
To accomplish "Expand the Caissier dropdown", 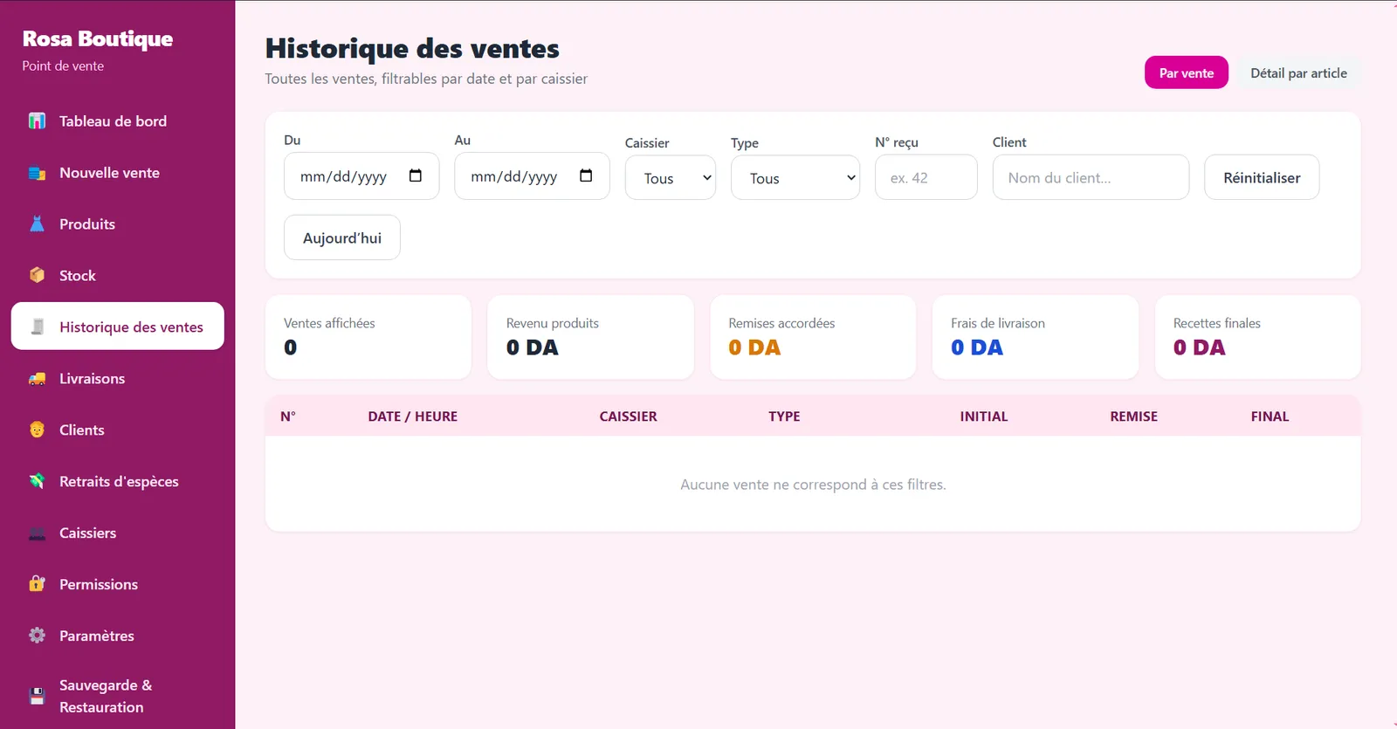I will [x=671, y=178].
